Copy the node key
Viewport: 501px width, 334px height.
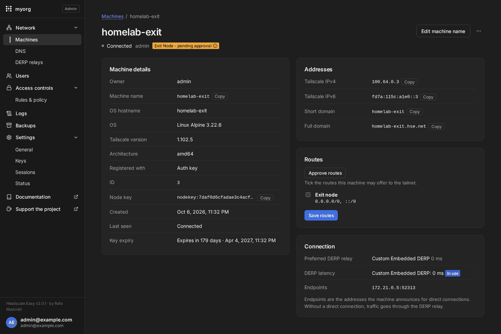point(265,198)
